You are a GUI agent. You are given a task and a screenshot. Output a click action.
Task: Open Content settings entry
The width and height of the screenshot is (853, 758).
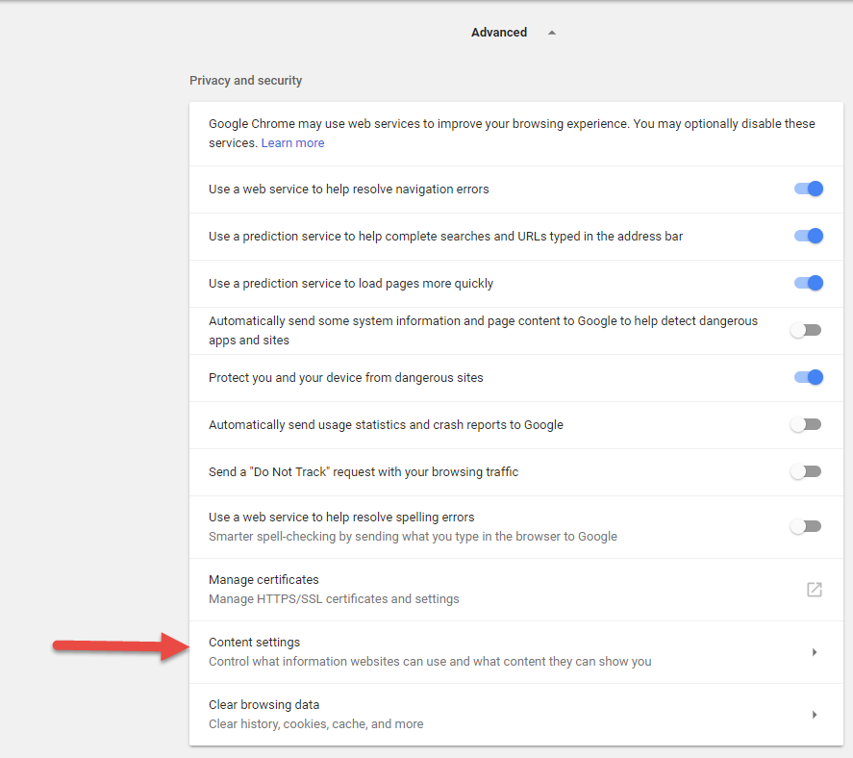(516, 652)
